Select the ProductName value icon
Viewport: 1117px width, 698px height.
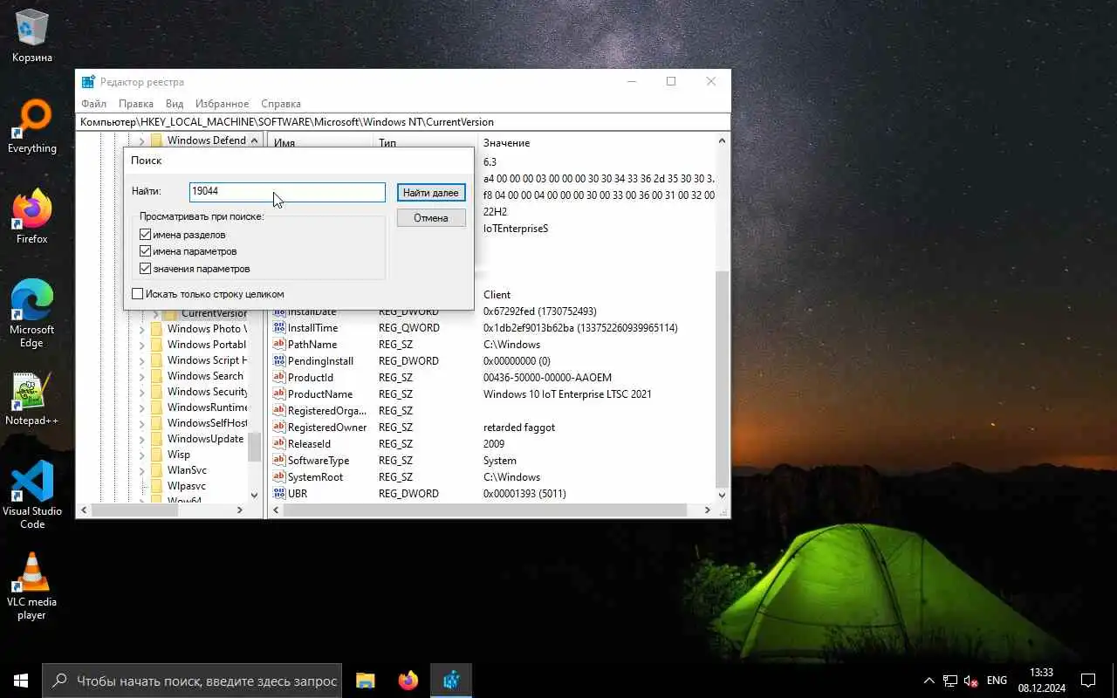click(279, 394)
